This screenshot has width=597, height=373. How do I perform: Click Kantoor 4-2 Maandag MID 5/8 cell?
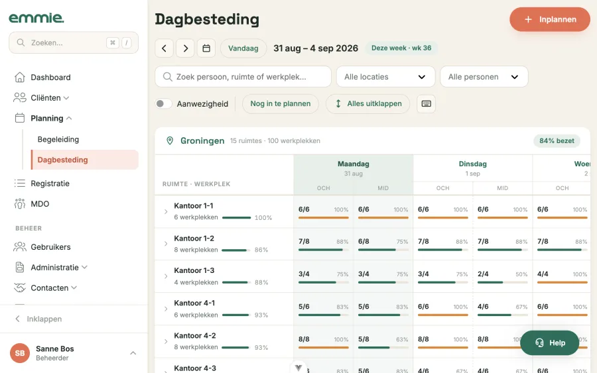click(x=383, y=341)
